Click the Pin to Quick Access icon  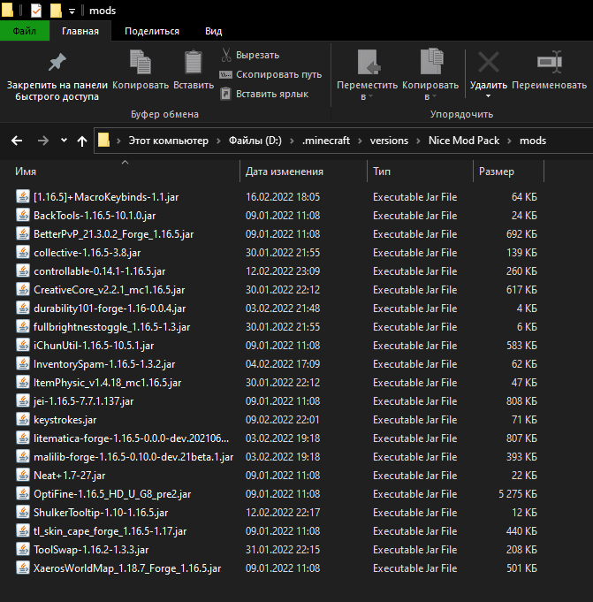(x=57, y=62)
